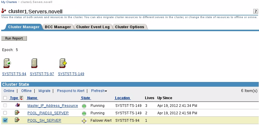The image size is (259, 125).
Task: Click the Up Since column header
Action: pyautogui.click(x=165, y=98)
